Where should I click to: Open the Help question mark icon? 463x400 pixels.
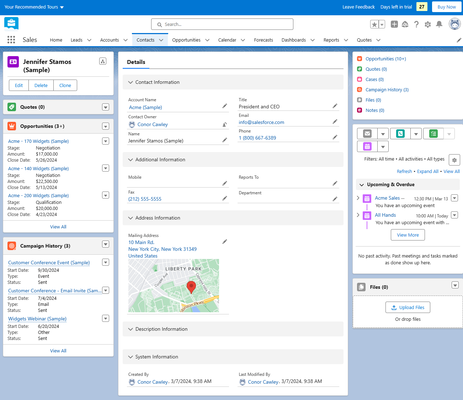click(x=416, y=24)
